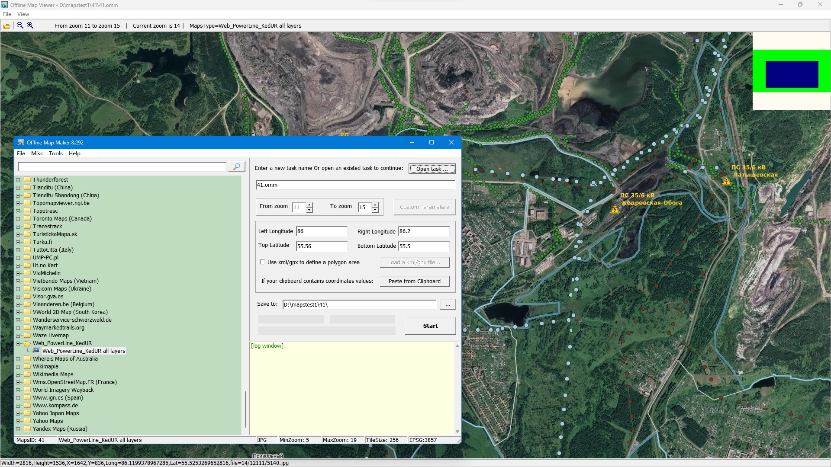
Task: Decrease the To zoom spinner value
Action: click(375, 210)
